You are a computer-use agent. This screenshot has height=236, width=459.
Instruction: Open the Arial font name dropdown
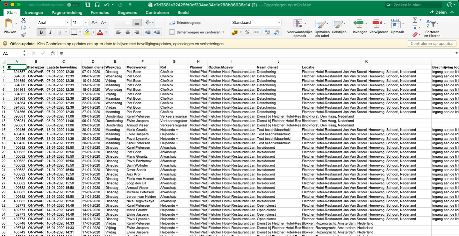click(68, 23)
